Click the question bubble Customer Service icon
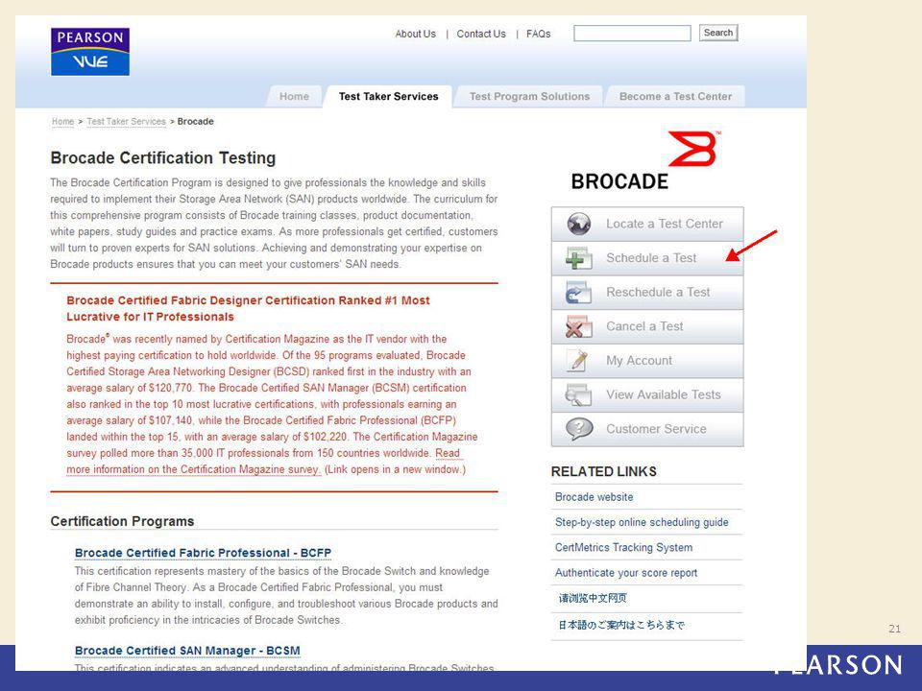 click(578, 429)
